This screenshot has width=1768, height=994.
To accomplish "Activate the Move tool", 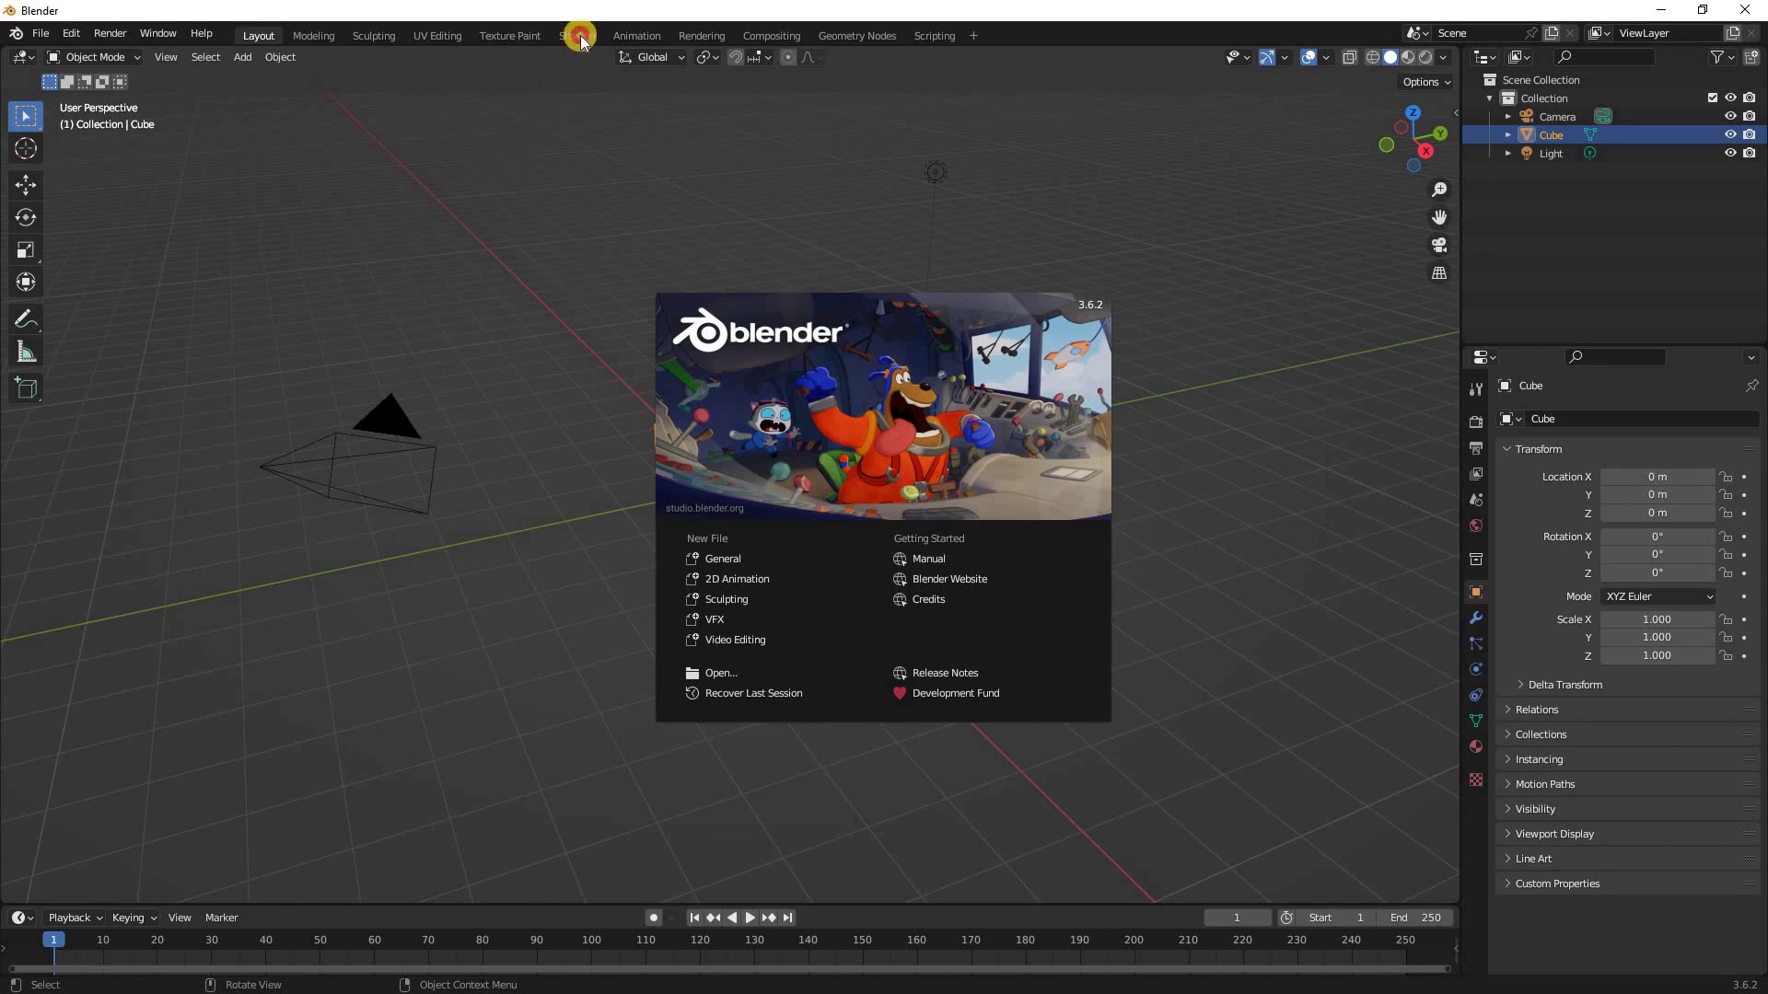I will (26, 185).
